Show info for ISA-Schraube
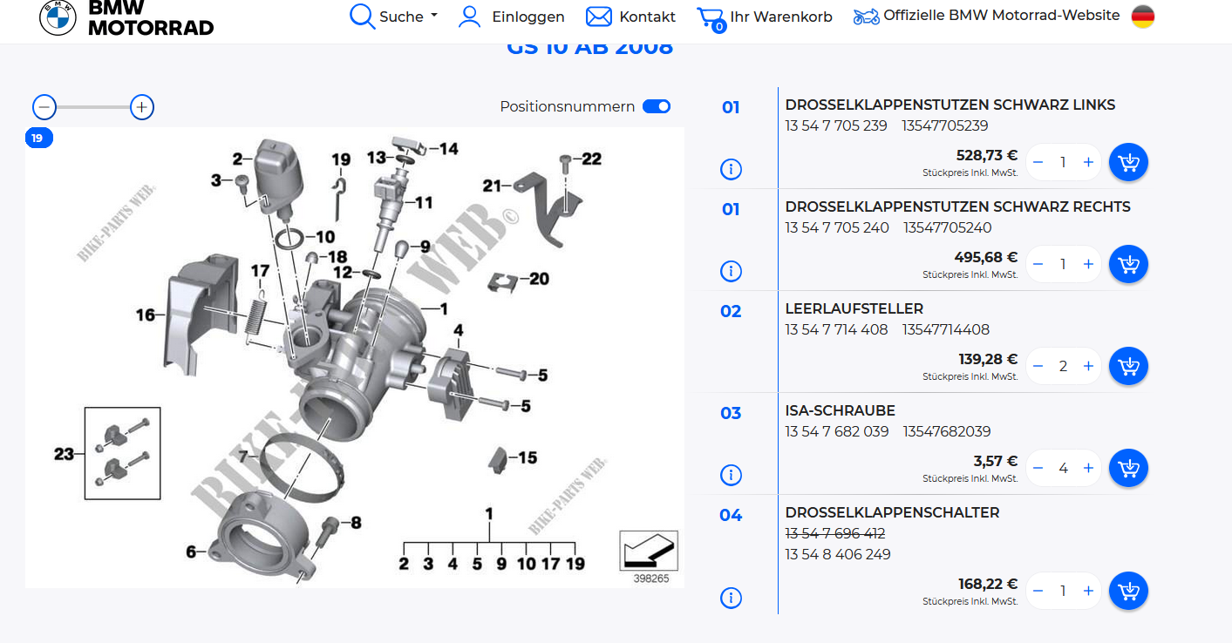This screenshot has height=643, width=1232. (731, 475)
